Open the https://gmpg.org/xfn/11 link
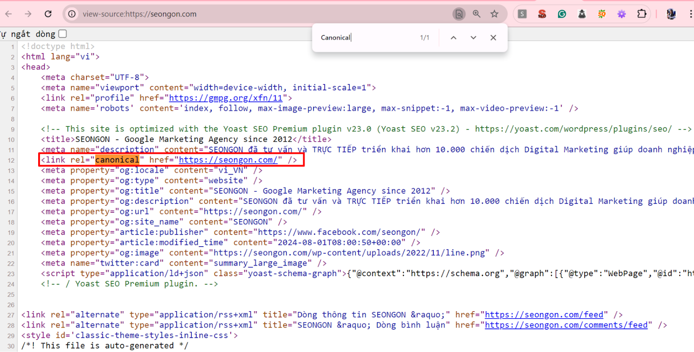 point(226,98)
